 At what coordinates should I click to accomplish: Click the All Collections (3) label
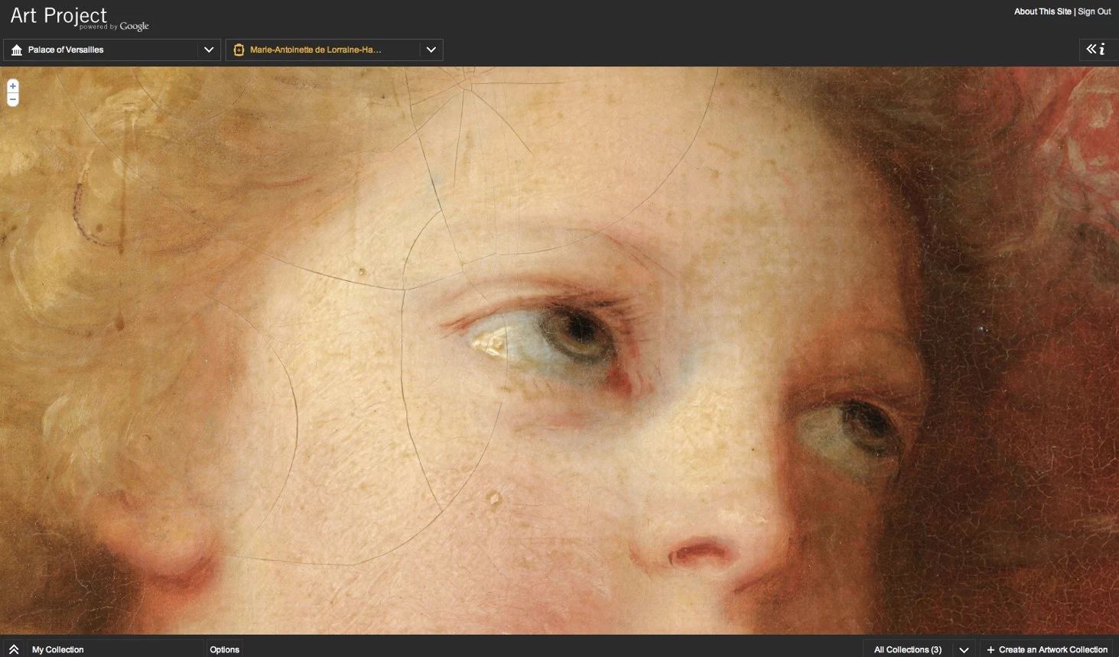pyautogui.click(x=907, y=649)
